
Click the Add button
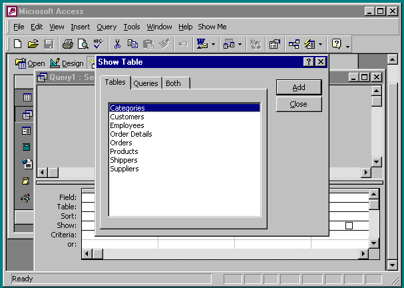click(x=299, y=87)
